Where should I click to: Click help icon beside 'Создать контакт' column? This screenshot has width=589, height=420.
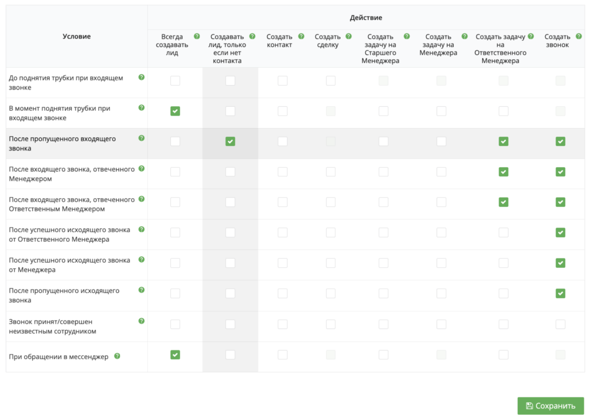coord(301,36)
